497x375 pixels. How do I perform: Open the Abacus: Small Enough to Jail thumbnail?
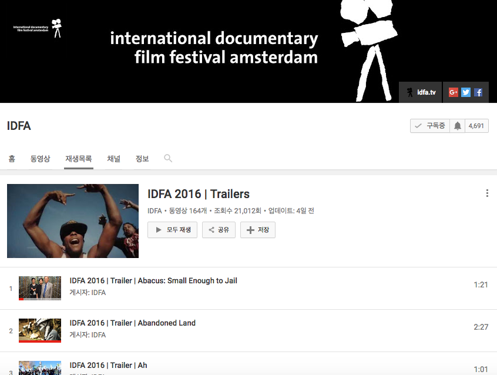pos(40,288)
